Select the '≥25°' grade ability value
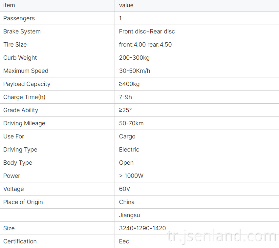 point(125,110)
